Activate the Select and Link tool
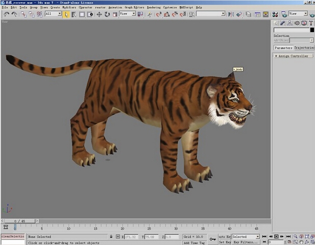The width and height of the screenshot is (315, 245). click(x=23, y=14)
